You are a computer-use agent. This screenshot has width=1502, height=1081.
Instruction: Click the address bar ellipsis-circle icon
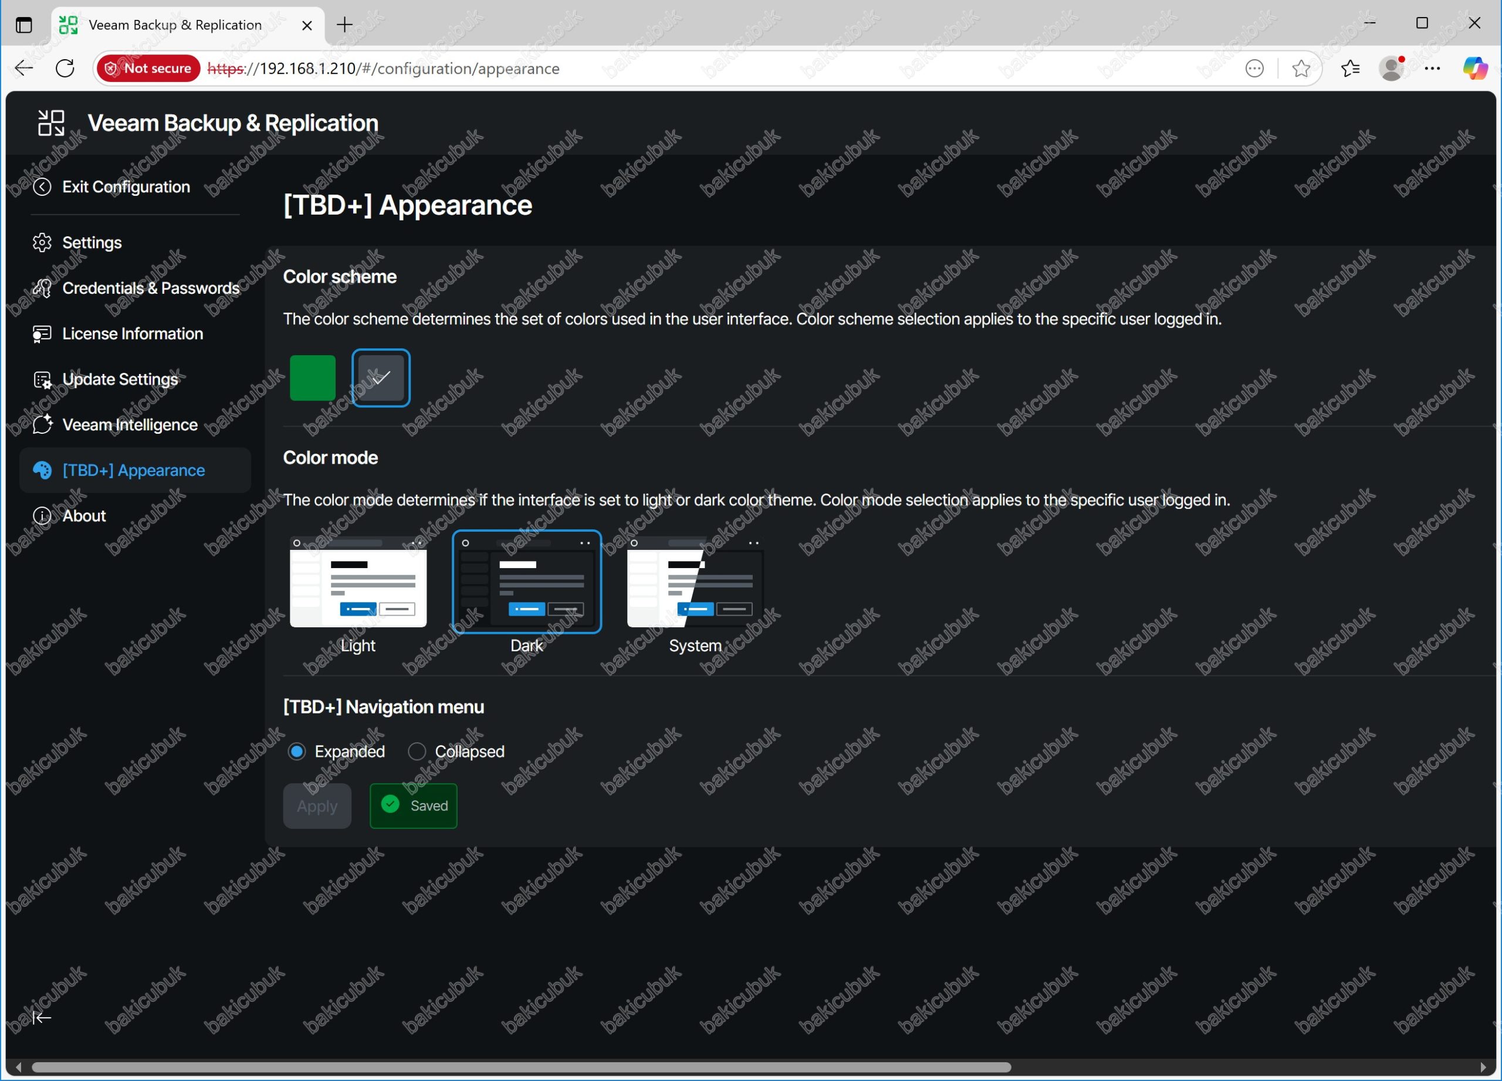pos(1254,68)
